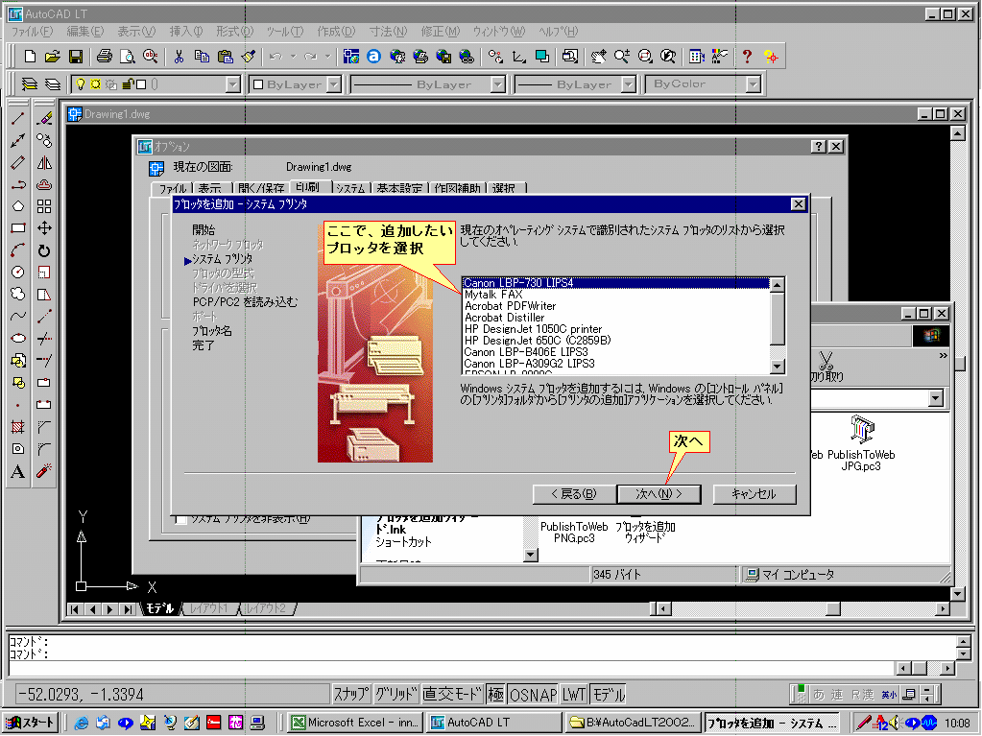Screen dimensions: 982x736
Task: Open the Layers manager icon
Action: pyautogui.click(x=30, y=83)
